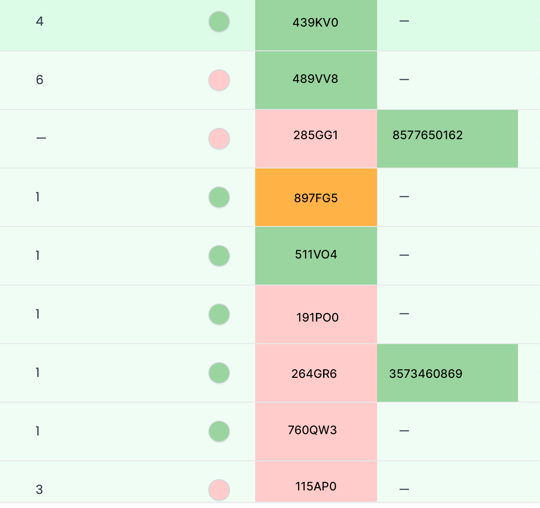Click the green status dot beside 897FG5
This screenshot has height=508, width=540.
(x=219, y=197)
